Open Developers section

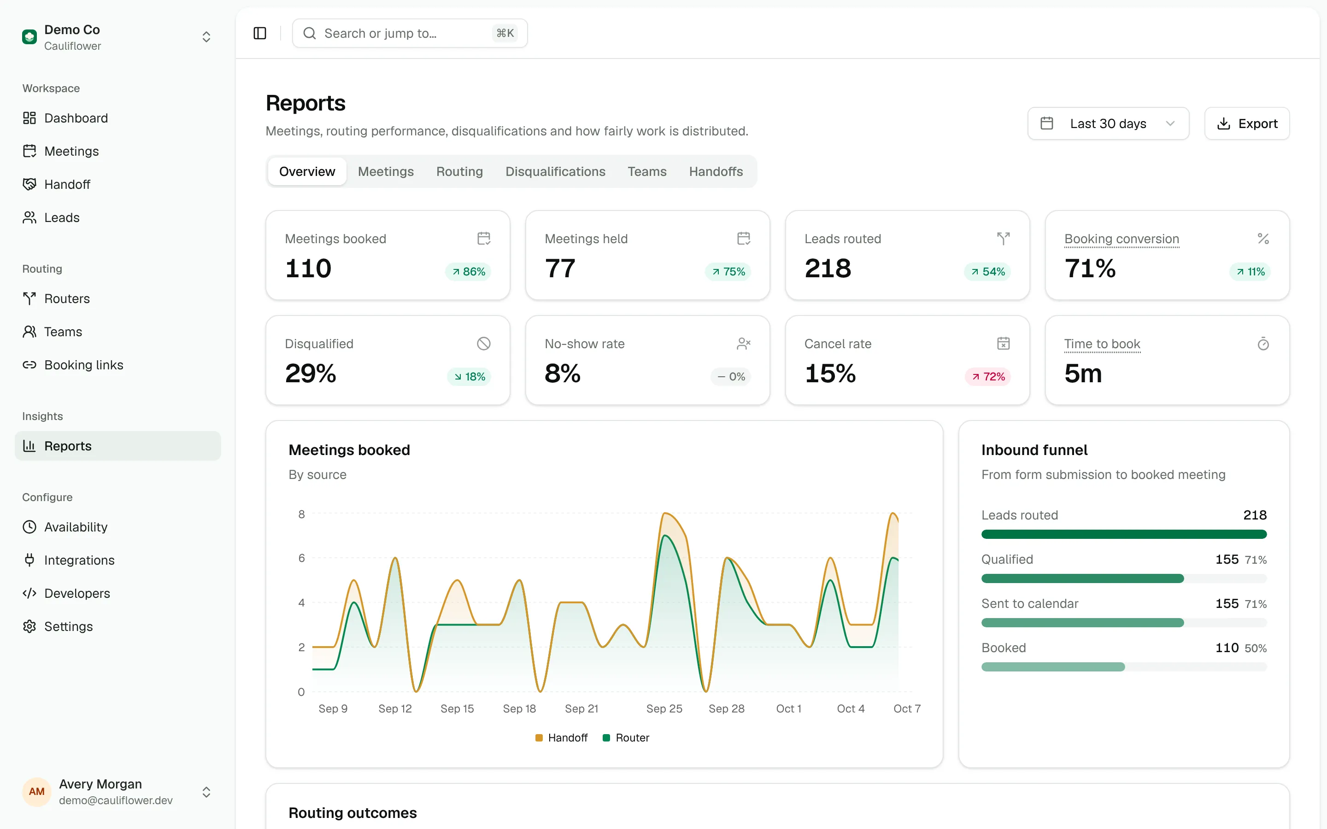click(x=117, y=593)
